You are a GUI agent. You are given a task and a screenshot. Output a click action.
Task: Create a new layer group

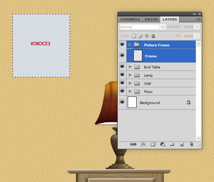click(172, 144)
